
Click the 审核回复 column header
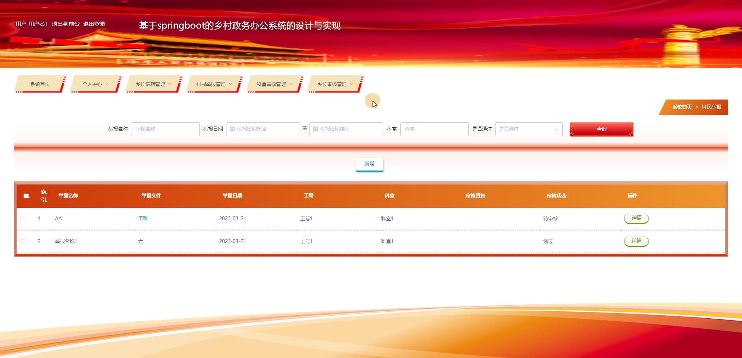point(475,196)
